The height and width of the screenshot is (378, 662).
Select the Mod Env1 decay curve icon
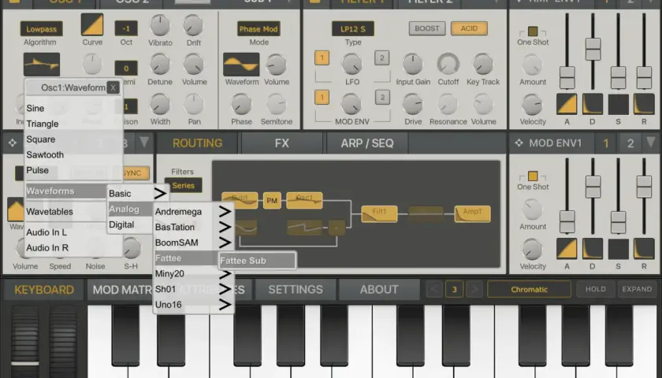pyautogui.click(x=593, y=249)
